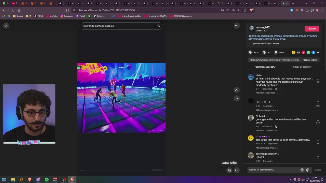The image size is (326, 183).
Task: Like tristan's comment
Action: coord(318,79)
